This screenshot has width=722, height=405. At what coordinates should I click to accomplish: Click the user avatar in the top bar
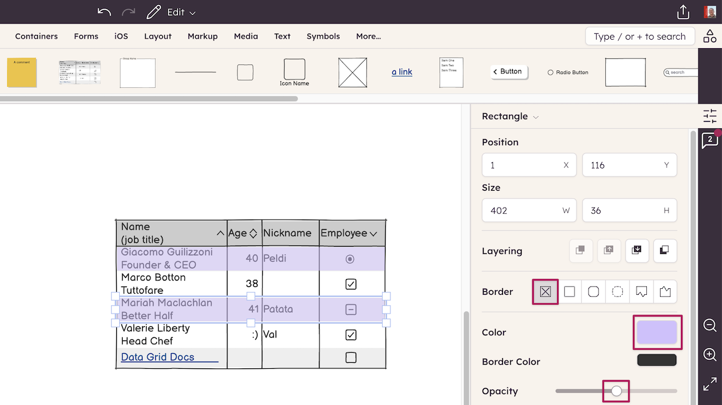pyautogui.click(x=709, y=11)
